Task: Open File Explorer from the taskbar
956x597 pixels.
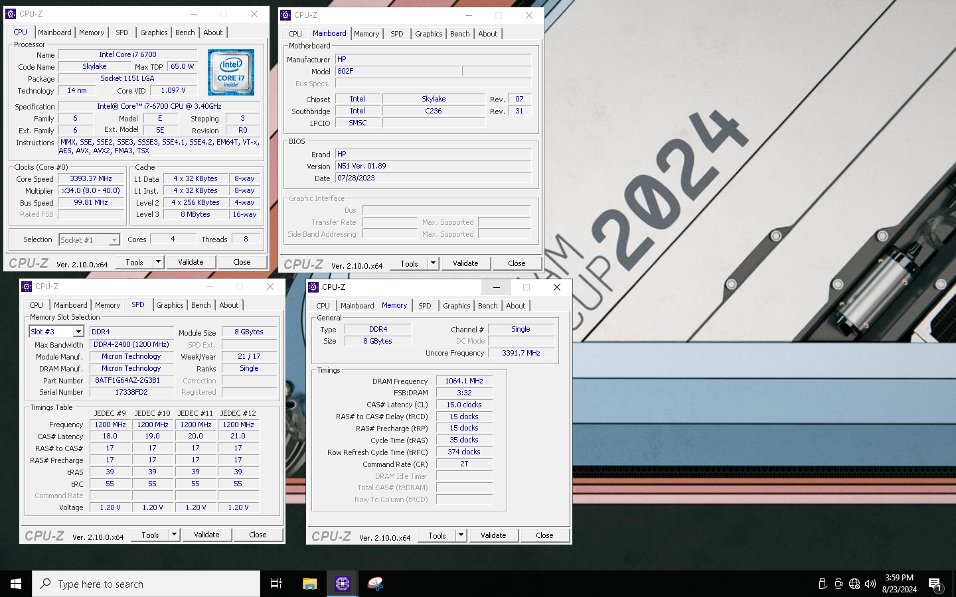Action: tap(309, 584)
